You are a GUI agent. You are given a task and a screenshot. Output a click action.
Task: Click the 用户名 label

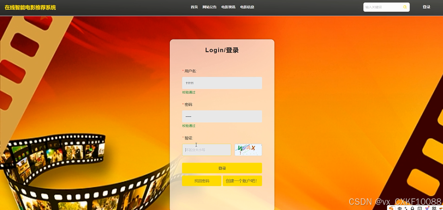(x=190, y=71)
